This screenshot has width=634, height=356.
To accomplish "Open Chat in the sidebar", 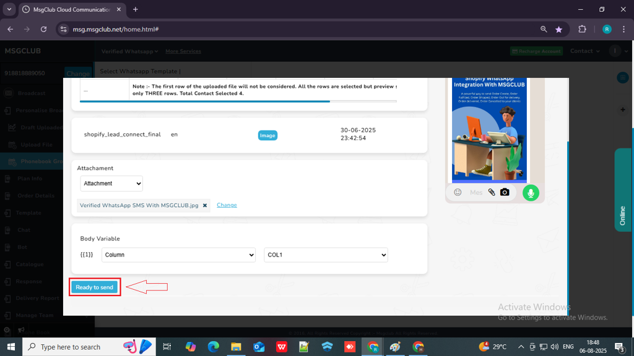I will pyautogui.click(x=24, y=230).
